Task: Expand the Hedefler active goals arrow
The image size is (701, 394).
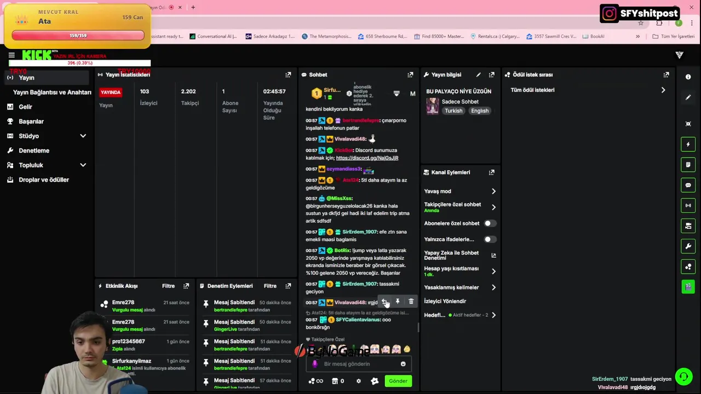Action: [493, 315]
